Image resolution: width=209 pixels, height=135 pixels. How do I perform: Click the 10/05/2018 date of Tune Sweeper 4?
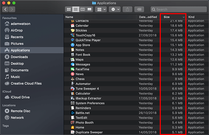coord(148,89)
